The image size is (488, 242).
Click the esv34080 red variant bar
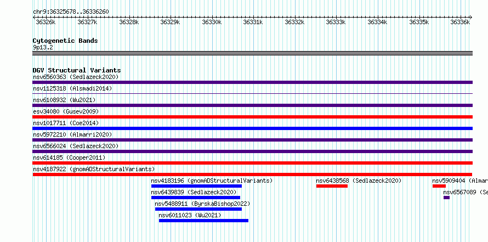coord(252,117)
